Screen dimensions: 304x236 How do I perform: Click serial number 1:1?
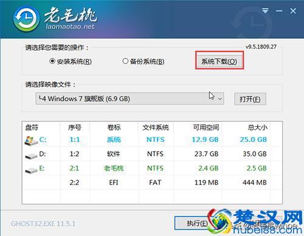75,140
